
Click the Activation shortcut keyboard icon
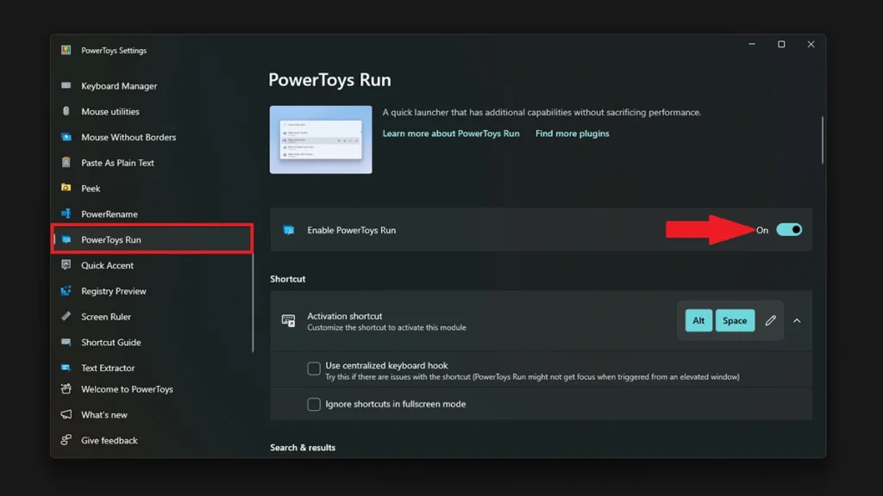point(288,320)
